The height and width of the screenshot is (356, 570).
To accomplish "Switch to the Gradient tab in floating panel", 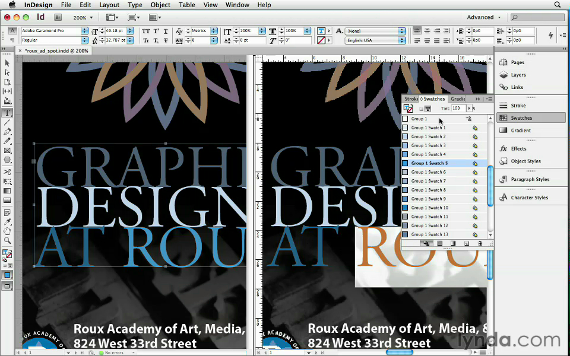I will point(458,99).
